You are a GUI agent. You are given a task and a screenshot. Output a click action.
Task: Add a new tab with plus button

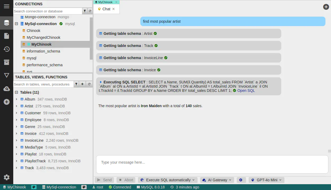pos(326,7)
